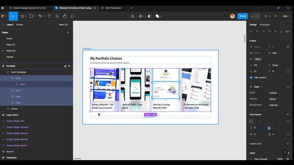Align selection to the bottom

[282, 32]
